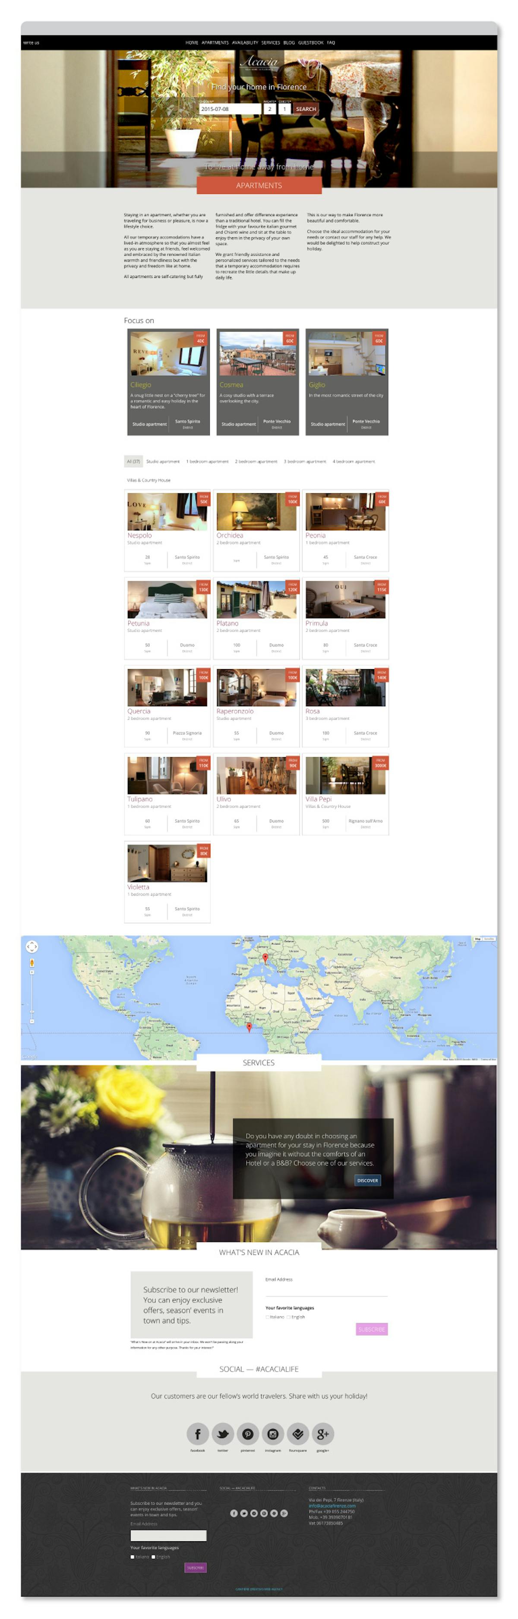518x1619 pixels.
Task: Select the map pin over Italy
Action: [265, 959]
